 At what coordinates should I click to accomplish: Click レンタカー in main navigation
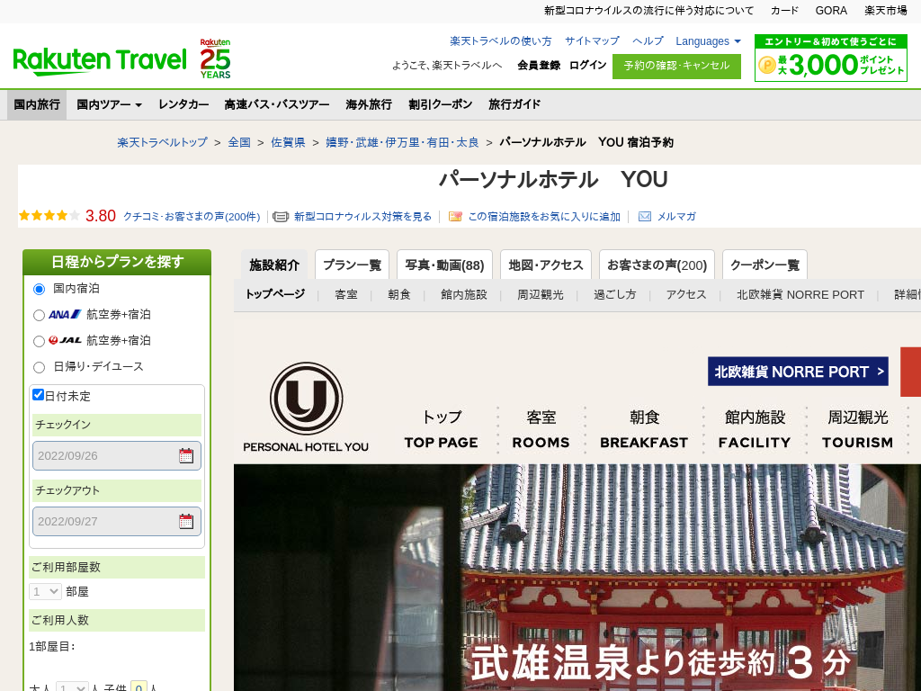pyautogui.click(x=183, y=104)
